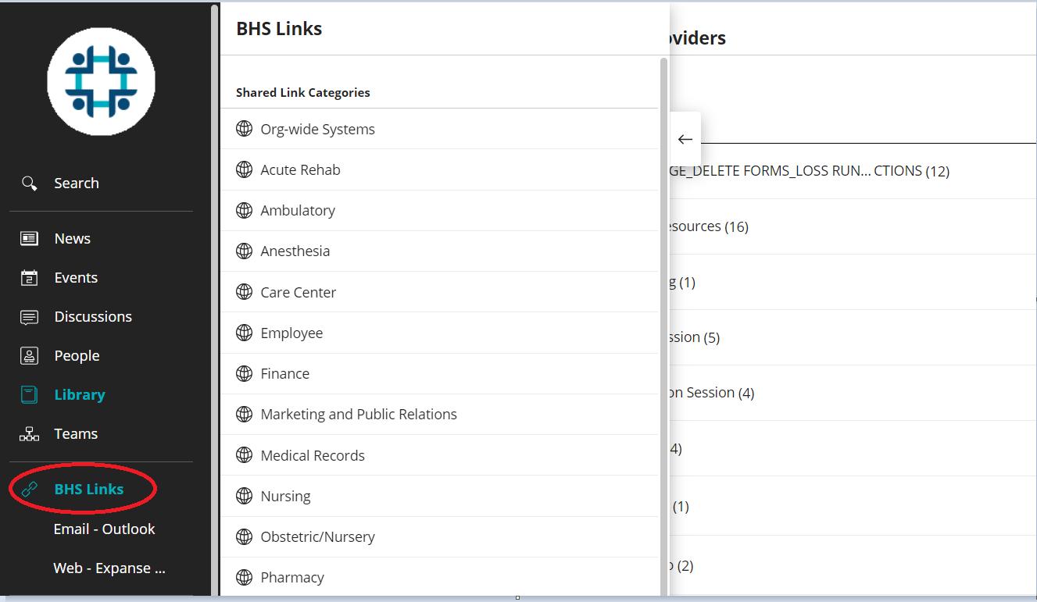Screen dimensions: 1037x602
Task: Open Email - Outlook link in sidebar
Action: coord(104,529)
